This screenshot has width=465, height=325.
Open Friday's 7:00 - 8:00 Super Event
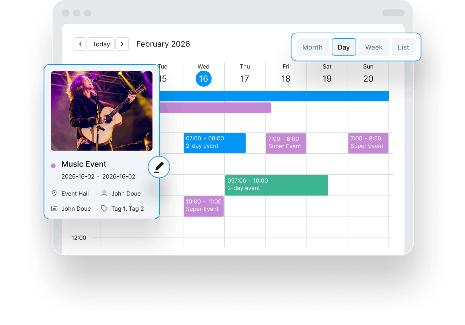pos(286,143)
